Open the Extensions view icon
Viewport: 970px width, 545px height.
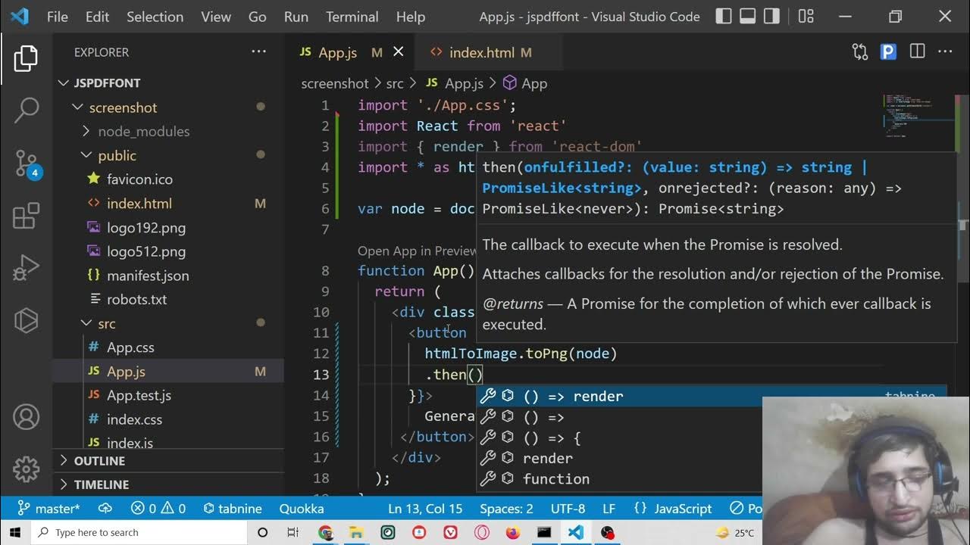coord(27,216)
